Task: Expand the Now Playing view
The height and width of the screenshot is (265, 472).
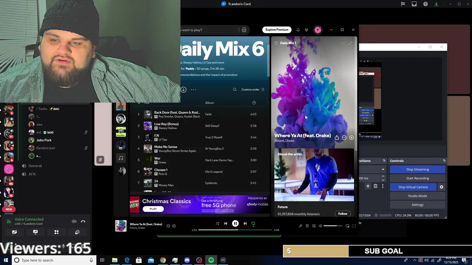Action: [351, 43]
